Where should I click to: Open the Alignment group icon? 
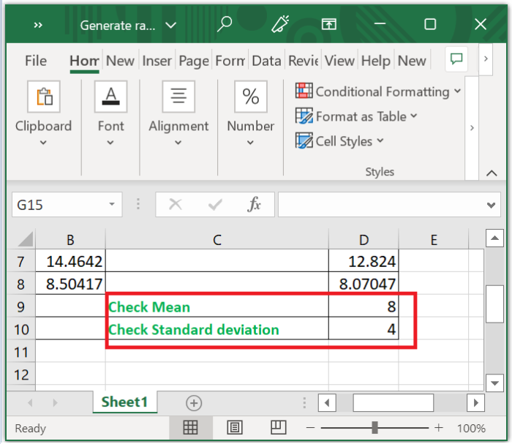point(178,97)
